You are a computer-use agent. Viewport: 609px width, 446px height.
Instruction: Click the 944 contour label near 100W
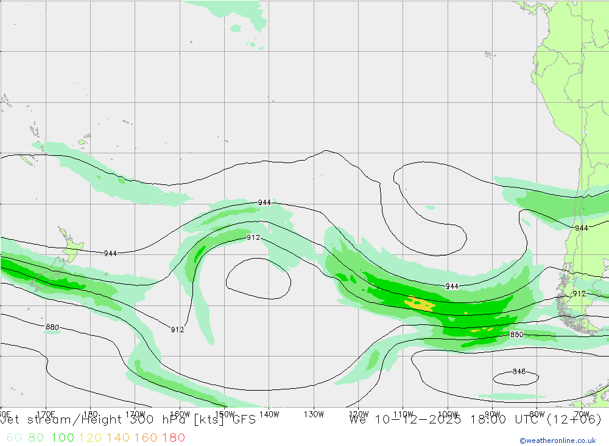click(x=452, y=287)
